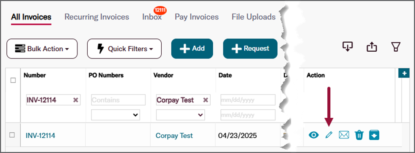Archive INV-12114 with the box icon
The image size is (415, 153).
tap(374, 135)
